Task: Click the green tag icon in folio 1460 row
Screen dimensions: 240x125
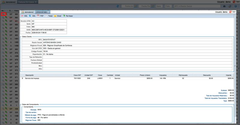Action: [x=6, y=42]
